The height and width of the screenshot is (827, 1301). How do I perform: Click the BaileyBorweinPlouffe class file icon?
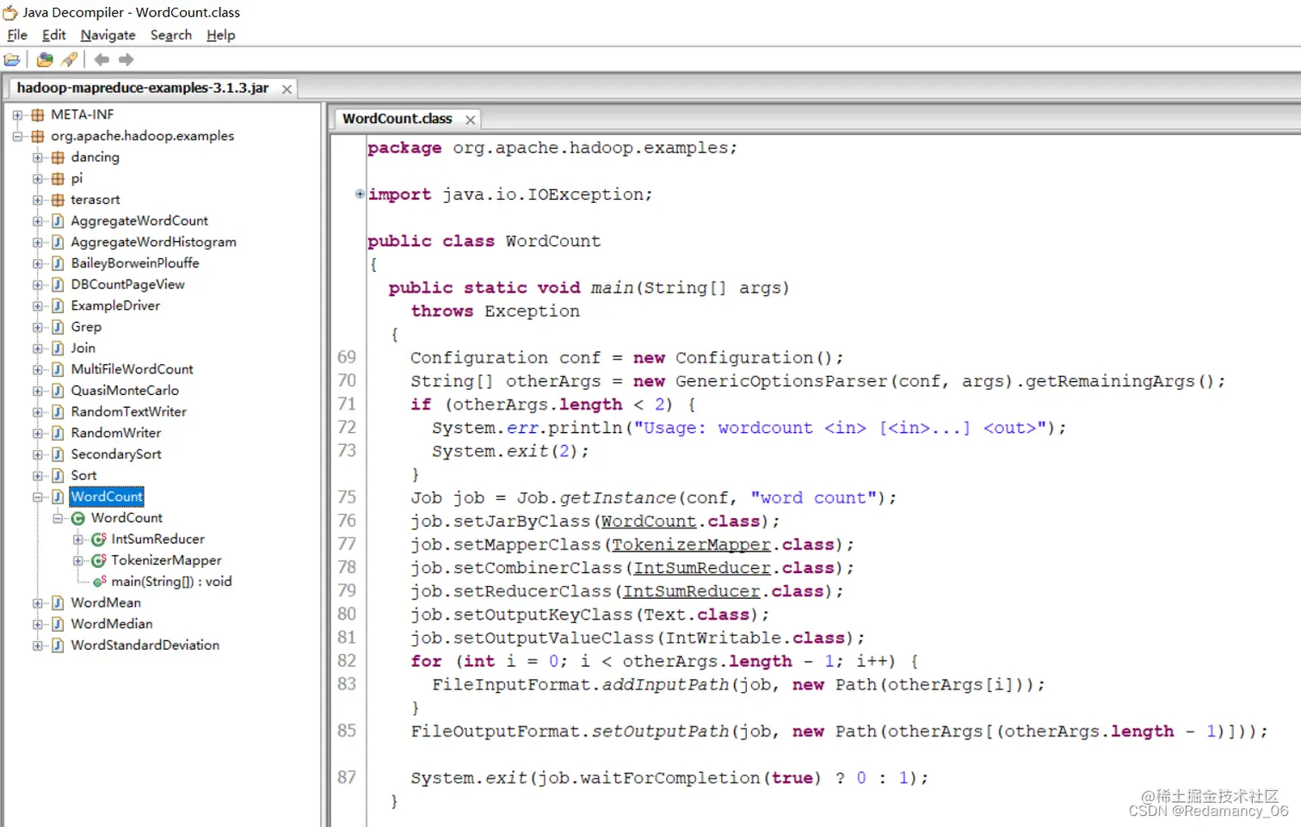(x=58, y=263)
